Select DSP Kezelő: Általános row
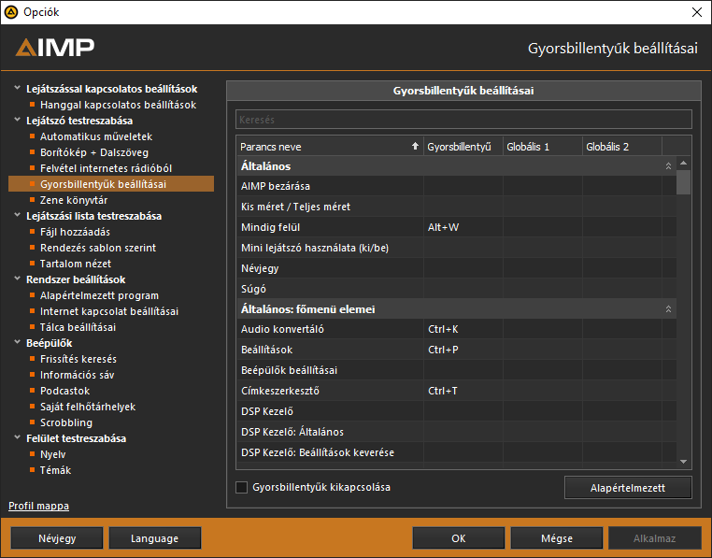The image size is (712, 558). click(x=456, y=431)
